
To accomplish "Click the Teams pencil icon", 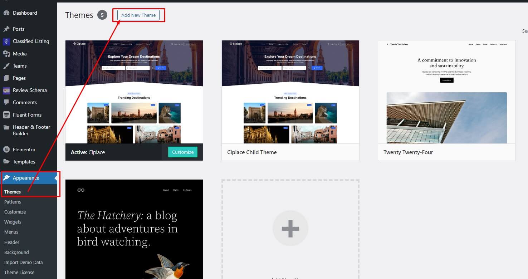I will [x=6, y=66].
